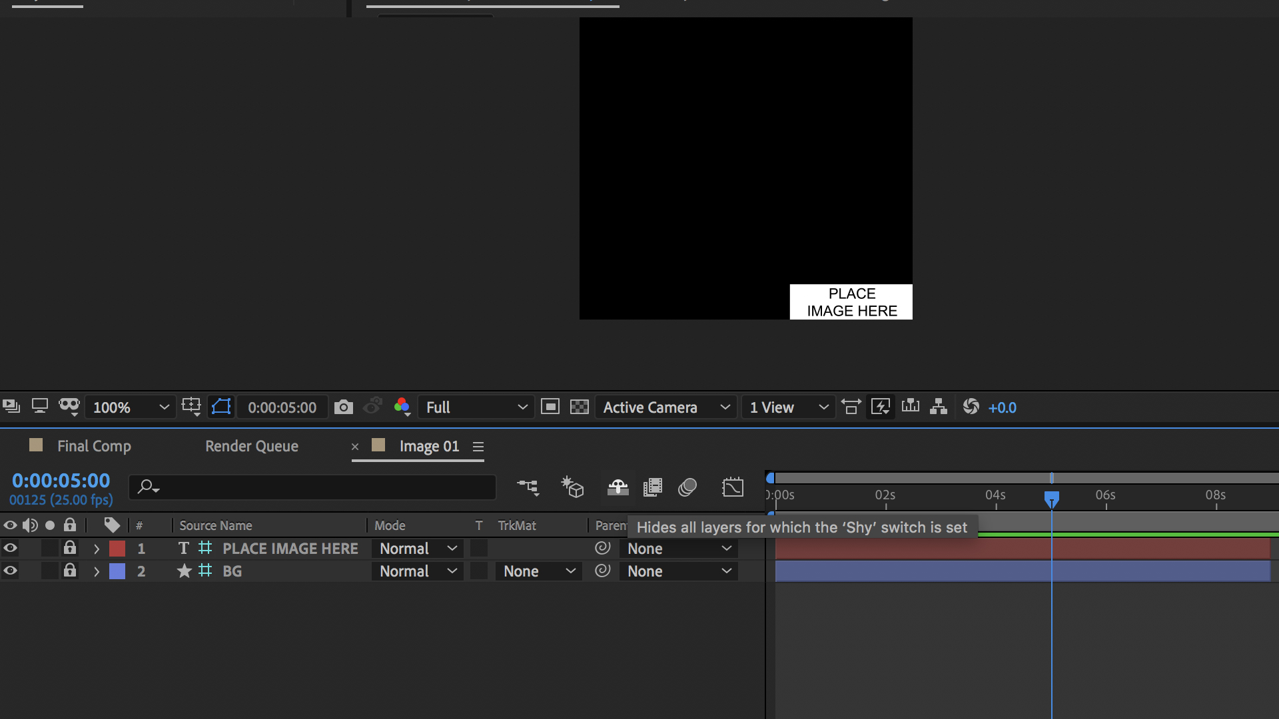This screenshot has width=1279, height=719.
Task: Expand the PLACE IMAGE HERE layer properties
Action: point(97,549)
